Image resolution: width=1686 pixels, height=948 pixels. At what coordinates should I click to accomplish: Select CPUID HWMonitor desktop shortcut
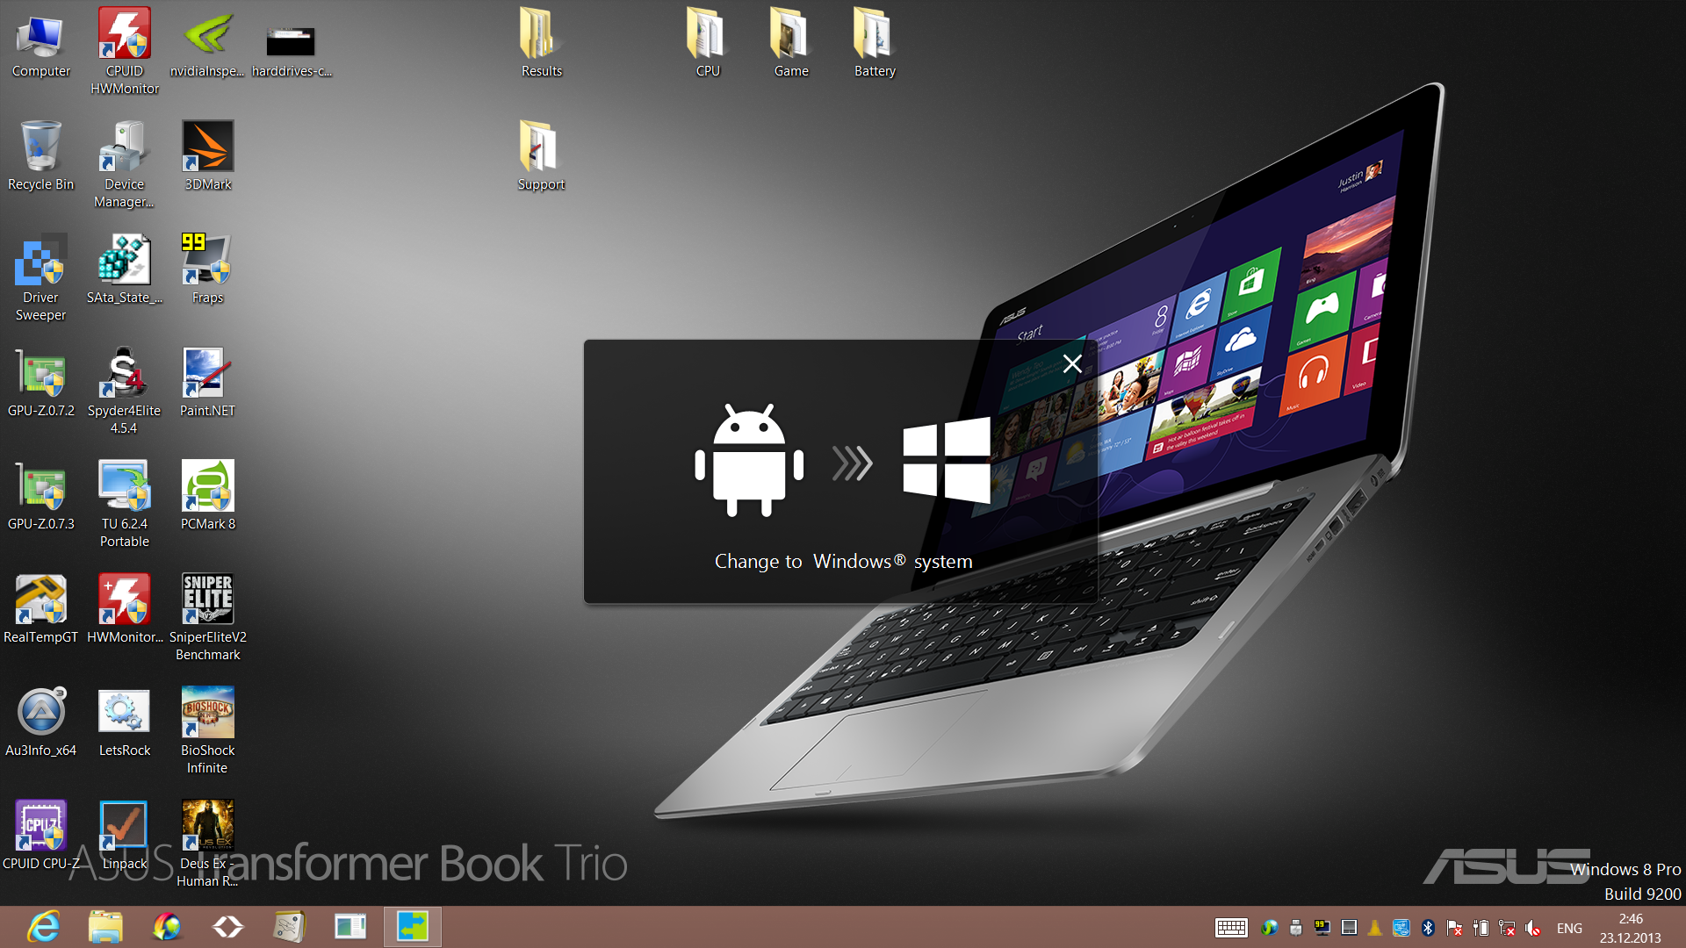point(124,51)
